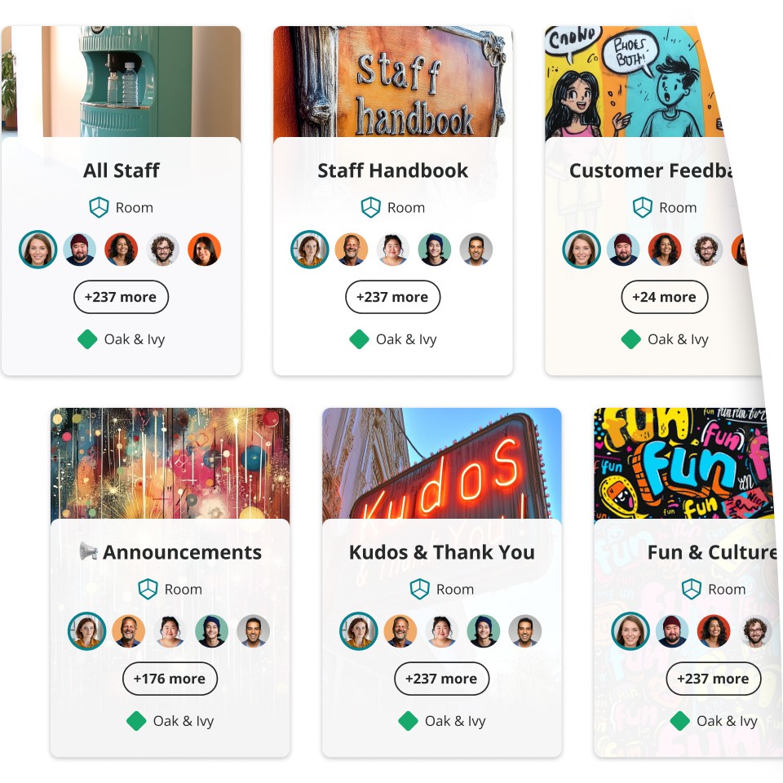Open the water cooler All Staff image
Viewport: 783px width, 783px height.
[x=121, y=82]
